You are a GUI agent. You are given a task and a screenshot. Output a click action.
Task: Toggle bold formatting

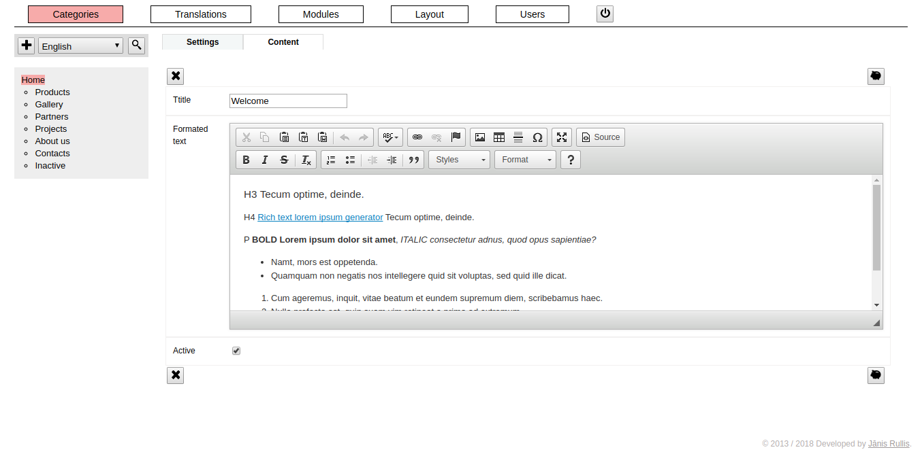(x=247, y=160)
